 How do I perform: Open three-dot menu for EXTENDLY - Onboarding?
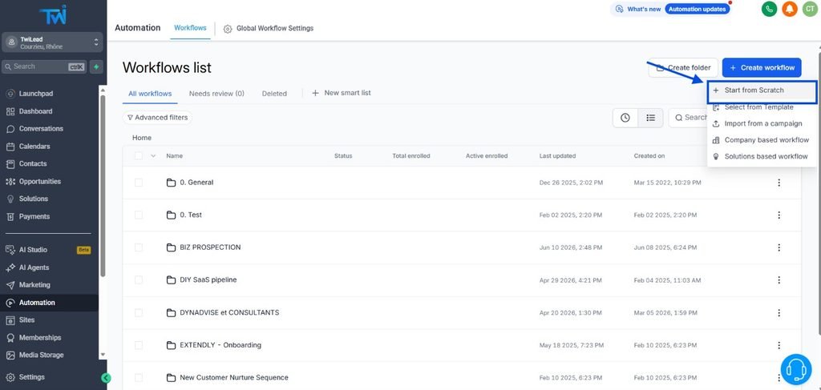pyautogui.click(x=779, y=345)
